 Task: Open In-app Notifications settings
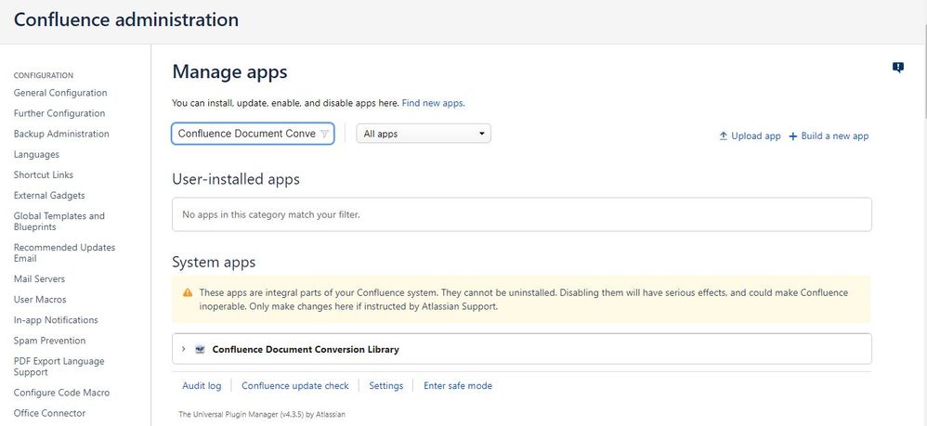[56, 320]
